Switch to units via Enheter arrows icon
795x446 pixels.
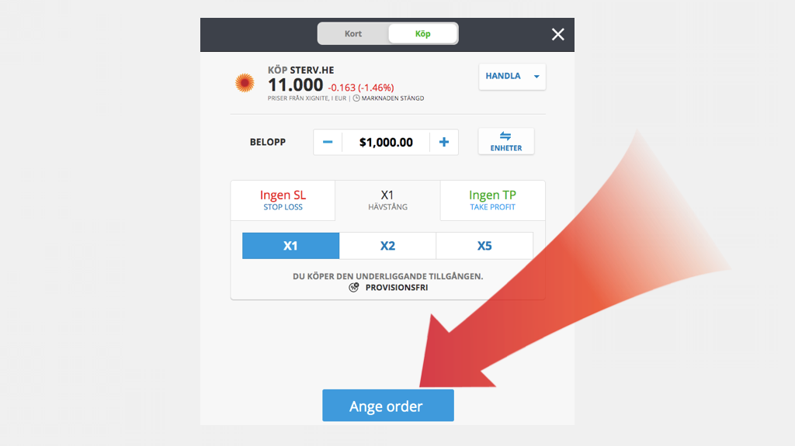pos(505,136)
